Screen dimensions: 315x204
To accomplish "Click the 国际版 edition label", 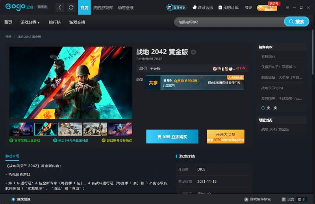I will pos(42,7).
